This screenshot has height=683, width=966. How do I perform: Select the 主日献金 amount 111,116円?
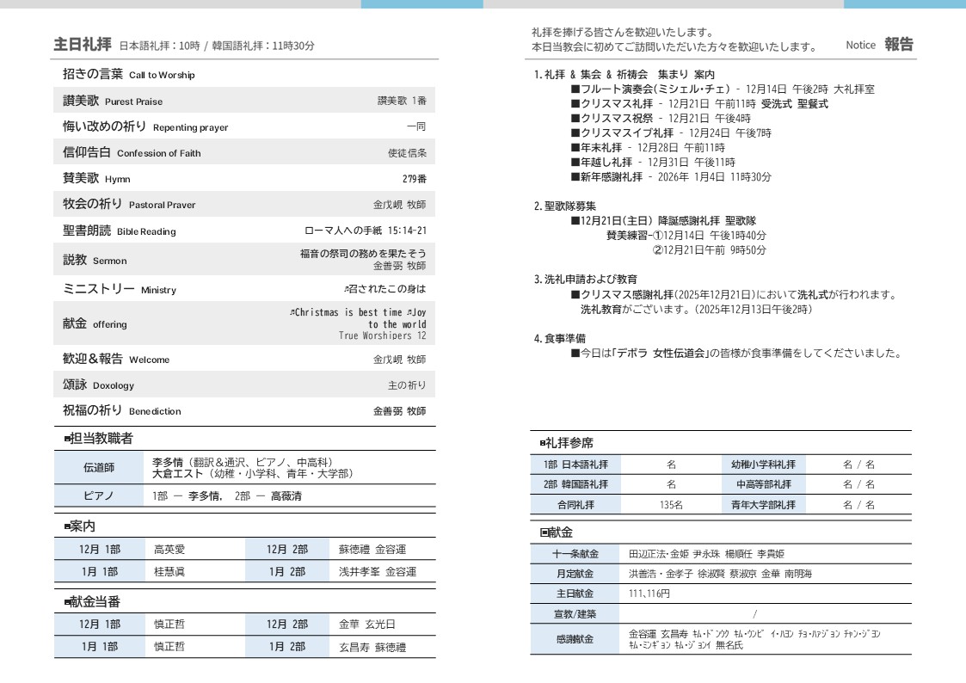649,594
